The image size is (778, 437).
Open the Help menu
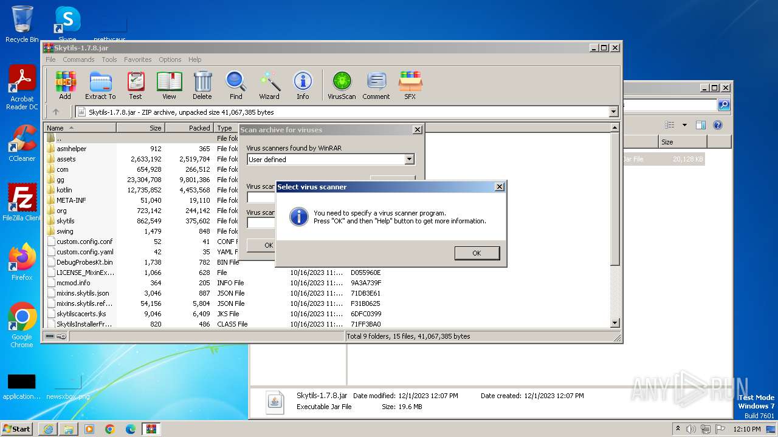tap(194, 59)
